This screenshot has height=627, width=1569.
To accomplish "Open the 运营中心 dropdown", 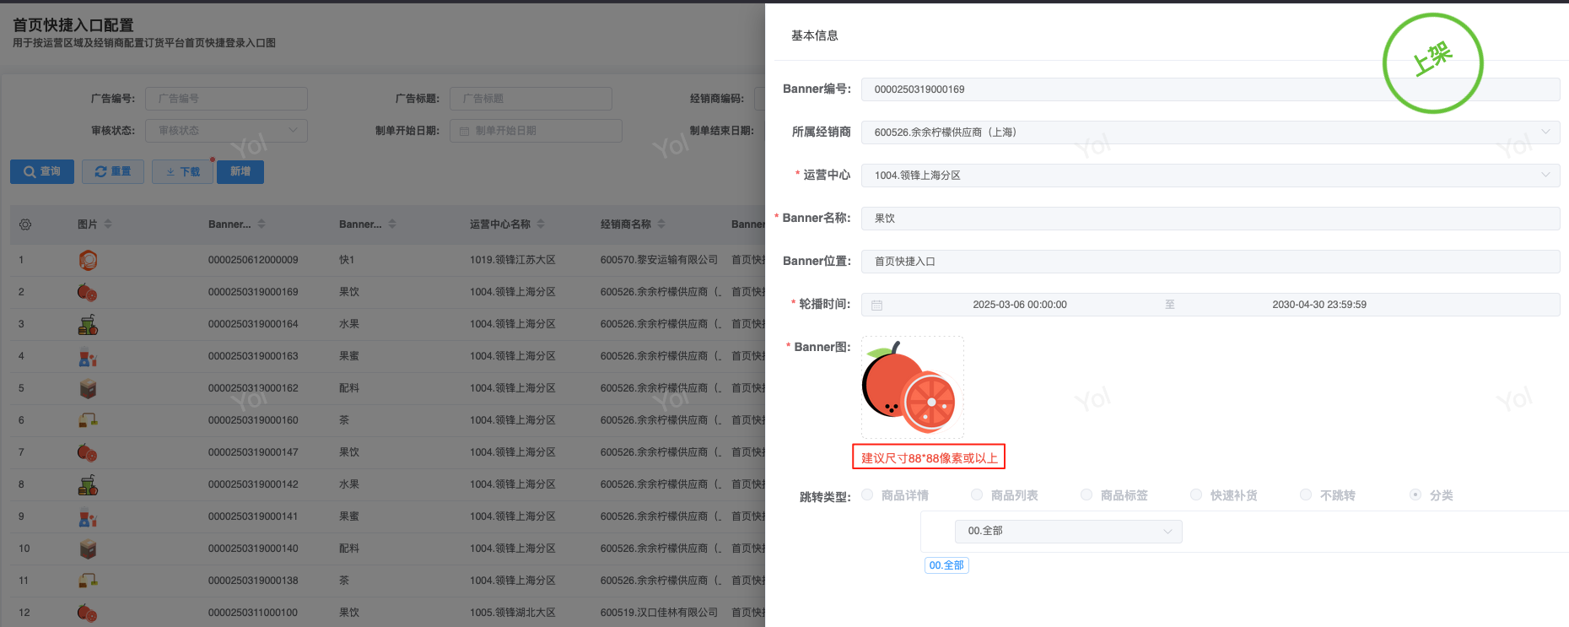I will coord(1210,176).
